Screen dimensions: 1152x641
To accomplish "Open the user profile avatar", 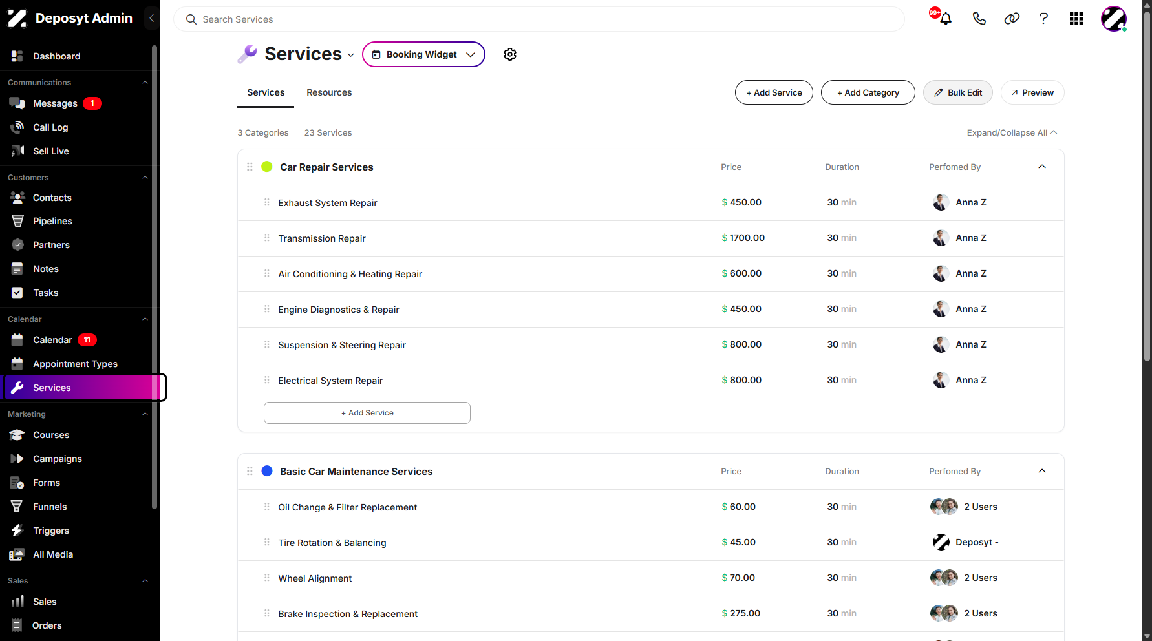I will [1114, 19].
